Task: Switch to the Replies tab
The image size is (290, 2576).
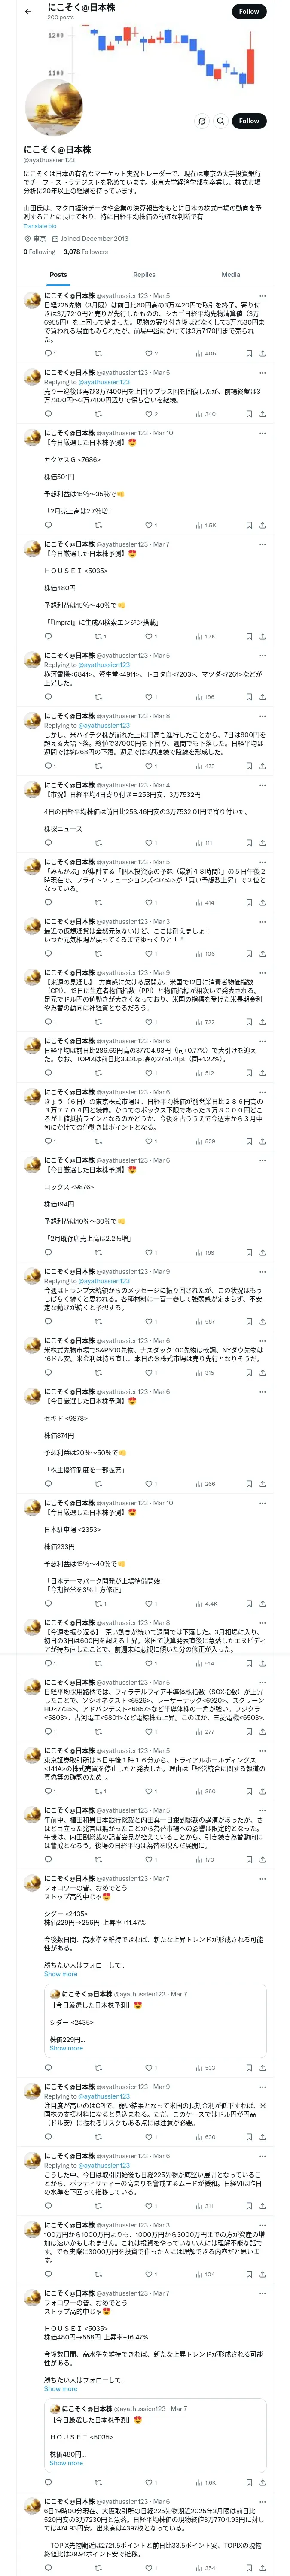Action: [x=144, y=274]
